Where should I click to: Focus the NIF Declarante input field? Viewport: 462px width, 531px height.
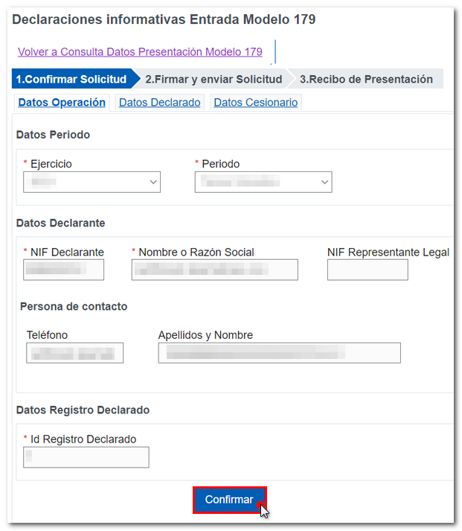pyautogui.click(x=63, y=270)
